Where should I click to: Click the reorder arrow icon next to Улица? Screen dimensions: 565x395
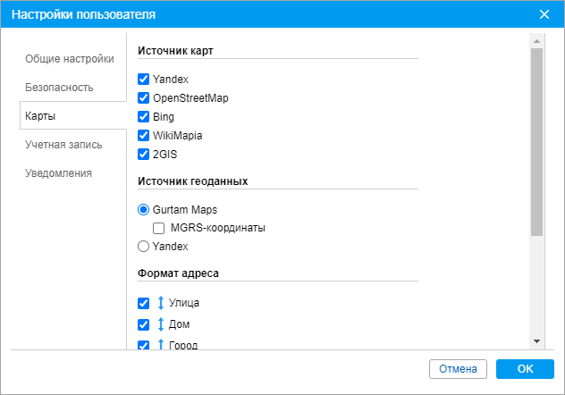tap(161, 303)
